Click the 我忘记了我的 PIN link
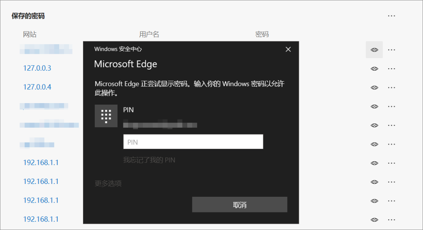The width and height of the screenshot is (423, 230). pos(149,160)
